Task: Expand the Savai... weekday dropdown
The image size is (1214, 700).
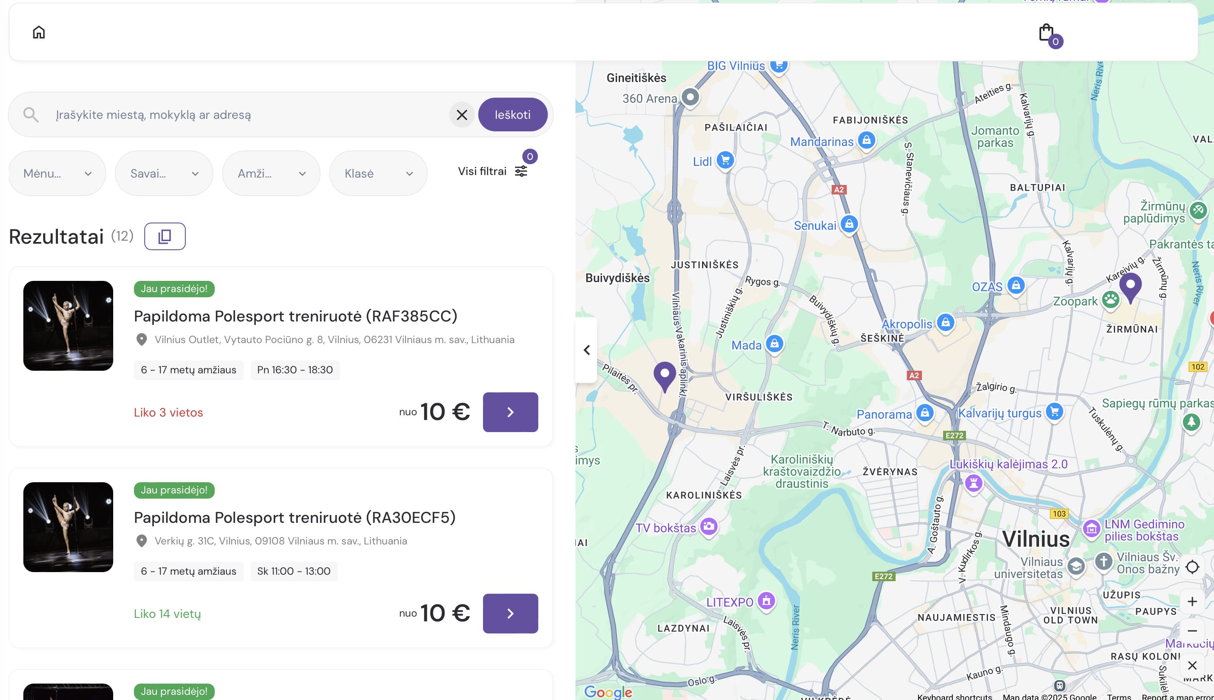Action: pyautogui.click(x=164, y=174)
